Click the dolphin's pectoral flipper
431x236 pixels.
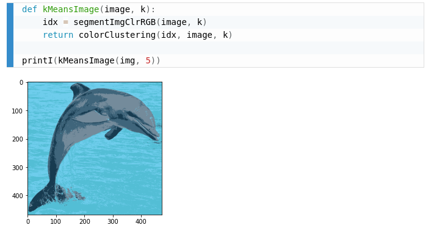[x=113, y=133]
